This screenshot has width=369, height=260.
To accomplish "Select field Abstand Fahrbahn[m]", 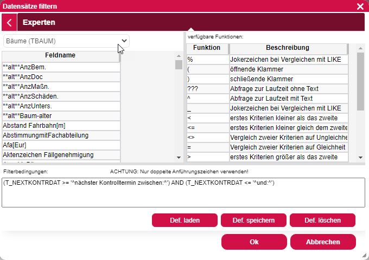I will click(x=61, y=125).
